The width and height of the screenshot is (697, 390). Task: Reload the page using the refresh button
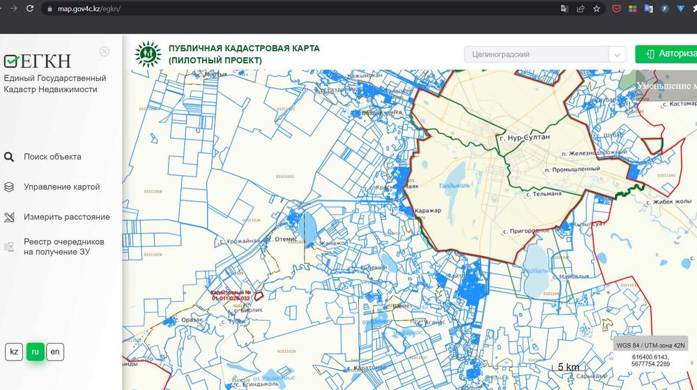(x=29, y=9)
